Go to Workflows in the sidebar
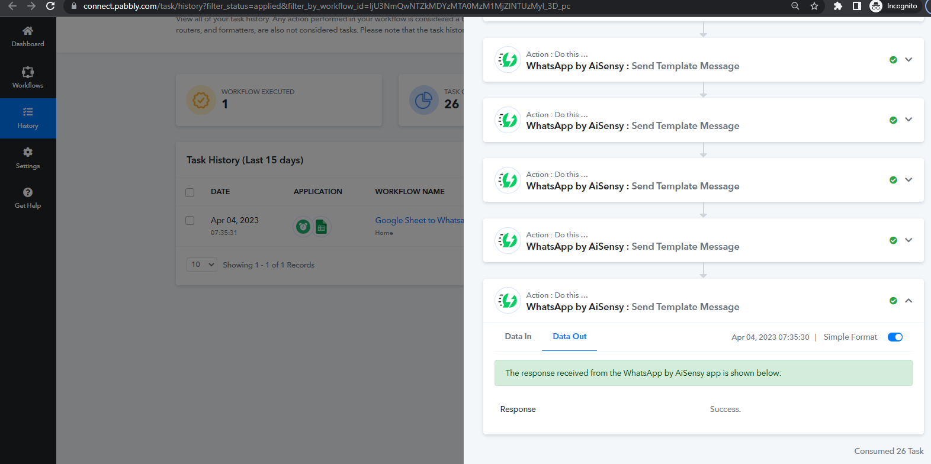The height and width of the screenshot is (464, 931). coord(28,78)
